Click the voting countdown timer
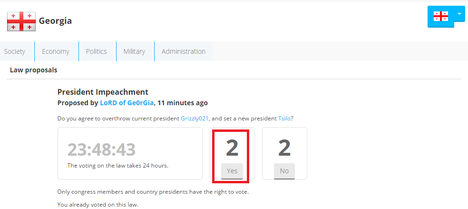This screenshot has height=209, width=468. tap(101, 149)
